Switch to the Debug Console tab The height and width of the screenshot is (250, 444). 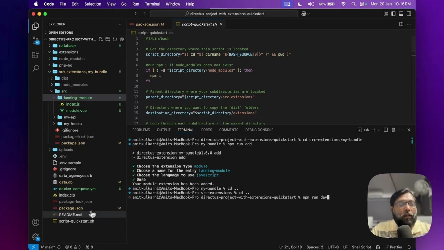click(x=259, y=130)
